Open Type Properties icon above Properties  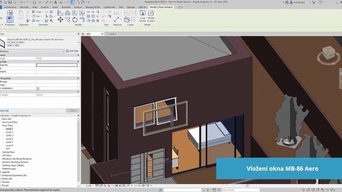(x=10, y=13)
